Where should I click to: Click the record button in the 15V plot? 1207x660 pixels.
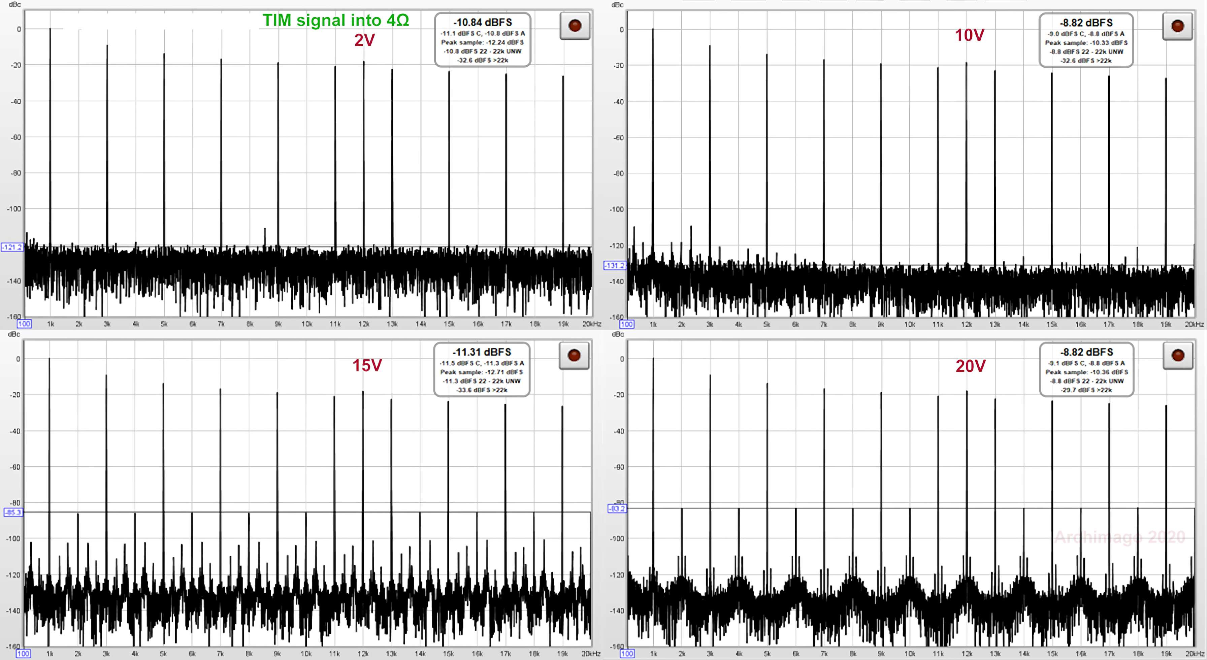point(574,356)
